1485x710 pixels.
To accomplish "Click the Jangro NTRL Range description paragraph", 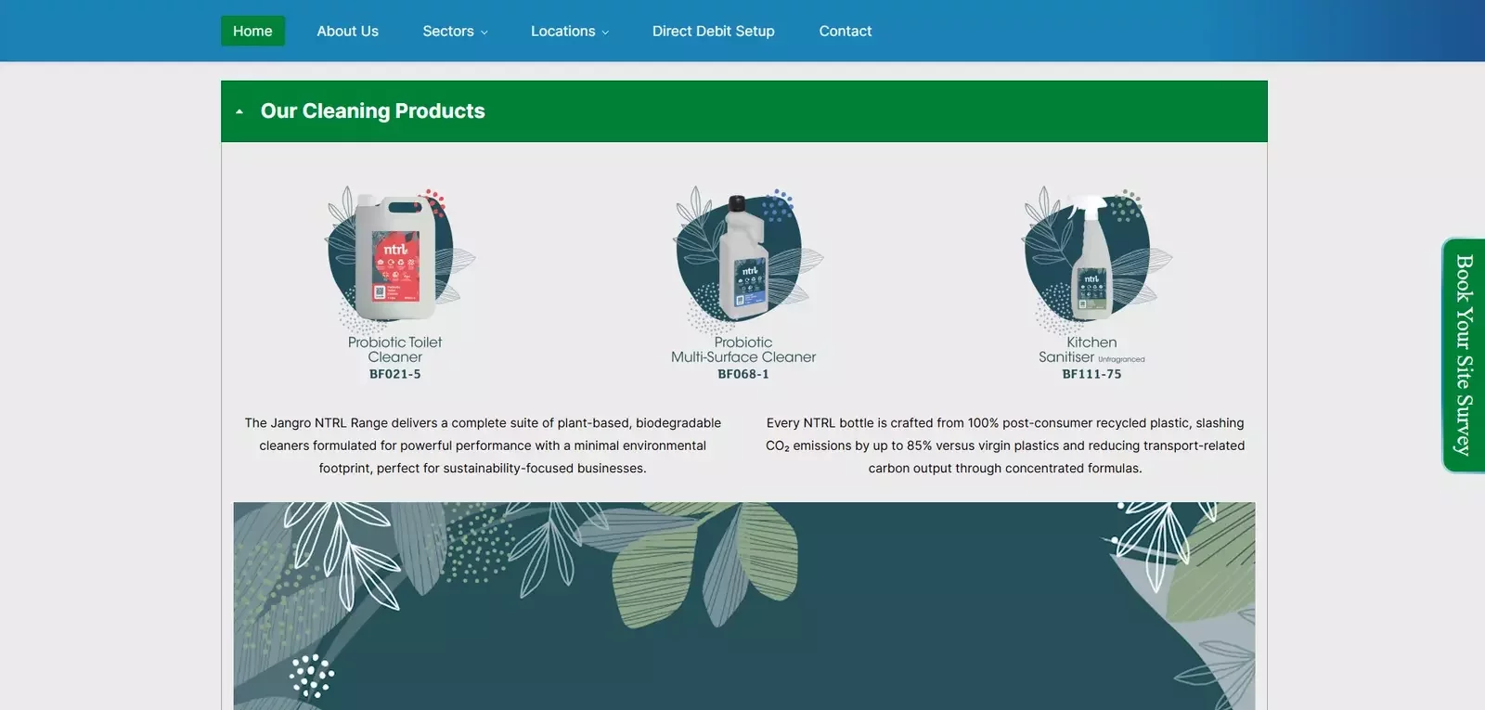I will (483, 445).
